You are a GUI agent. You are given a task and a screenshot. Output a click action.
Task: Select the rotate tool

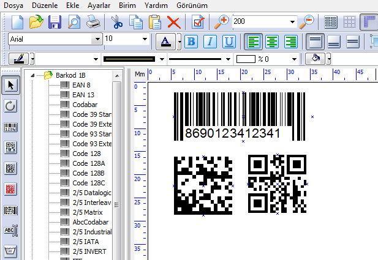coord(10,106)
